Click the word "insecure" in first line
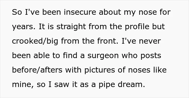Viewport: 189px width, 98px height. pos(80,12)
